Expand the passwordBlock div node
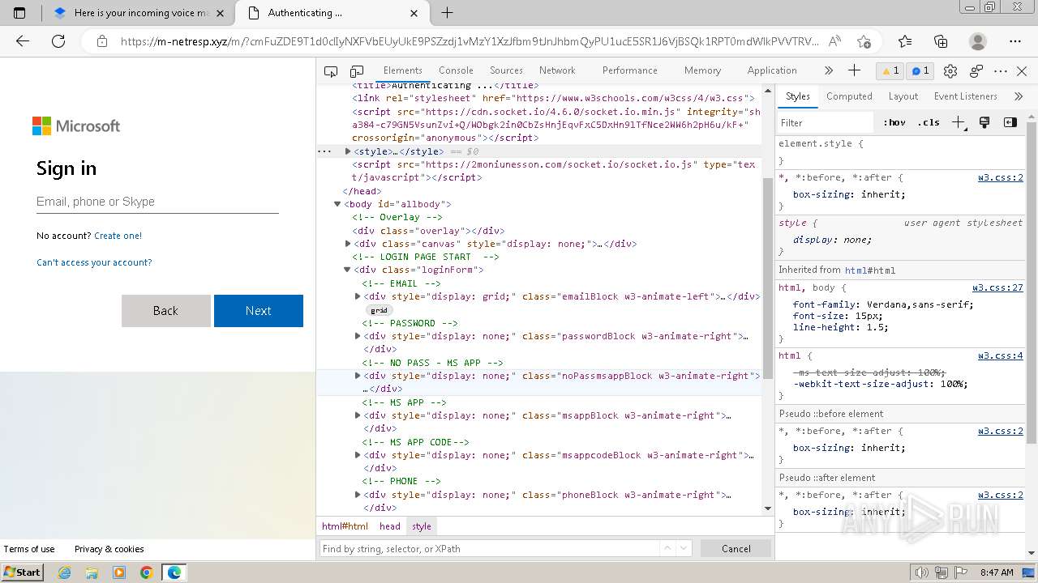Viewport: 1038px width, 583px height. 358,336
